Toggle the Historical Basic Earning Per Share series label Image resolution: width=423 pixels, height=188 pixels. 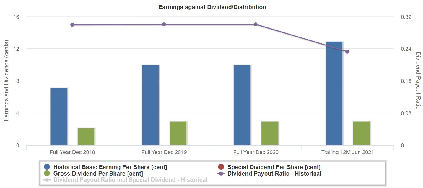click(x=110, y=167)
